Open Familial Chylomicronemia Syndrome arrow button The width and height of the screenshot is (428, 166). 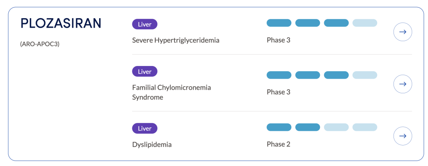(x=403, y=84)
